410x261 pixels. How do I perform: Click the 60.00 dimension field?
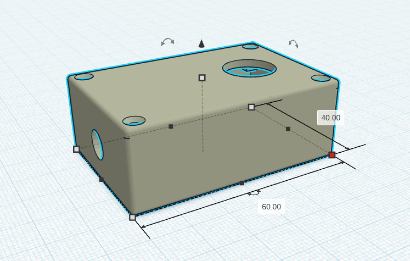[x=271, y=207]
